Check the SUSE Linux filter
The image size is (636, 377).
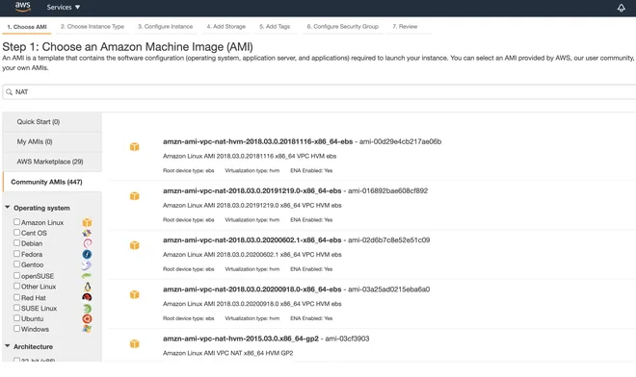click(16, 308)
